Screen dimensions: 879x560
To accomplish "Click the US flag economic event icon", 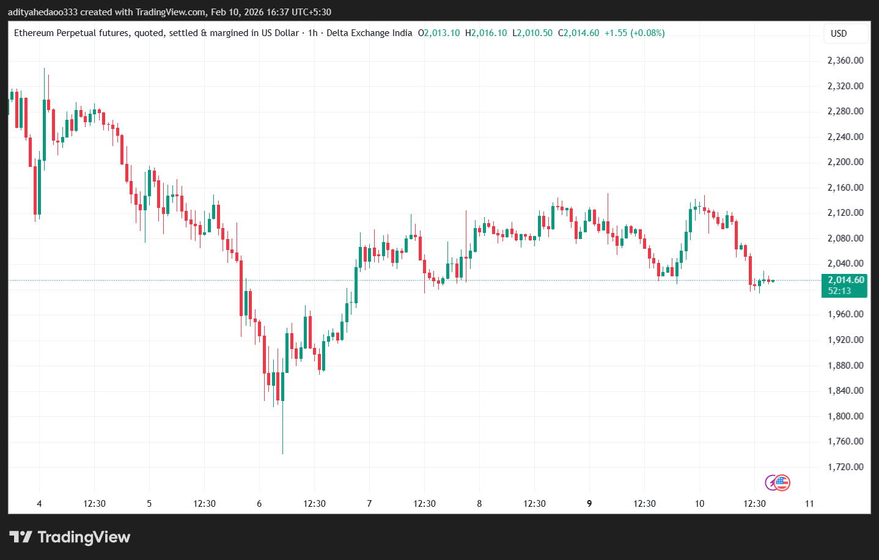I will pos(782,483).
